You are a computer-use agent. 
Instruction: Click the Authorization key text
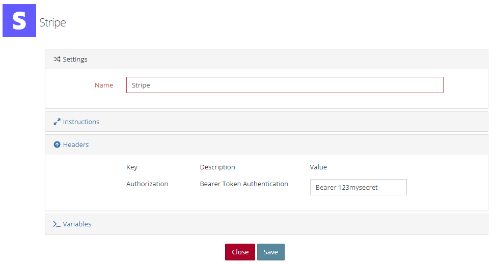tap(147, 184)
